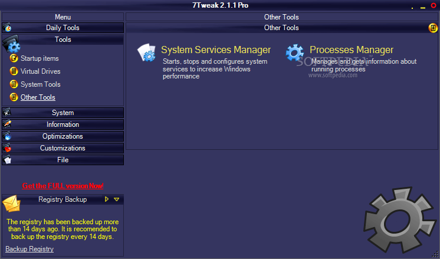Click the small dot button in title bar

click(412, 8)
